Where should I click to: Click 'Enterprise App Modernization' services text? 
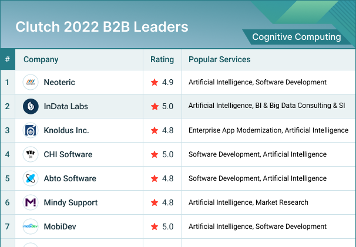235,130
